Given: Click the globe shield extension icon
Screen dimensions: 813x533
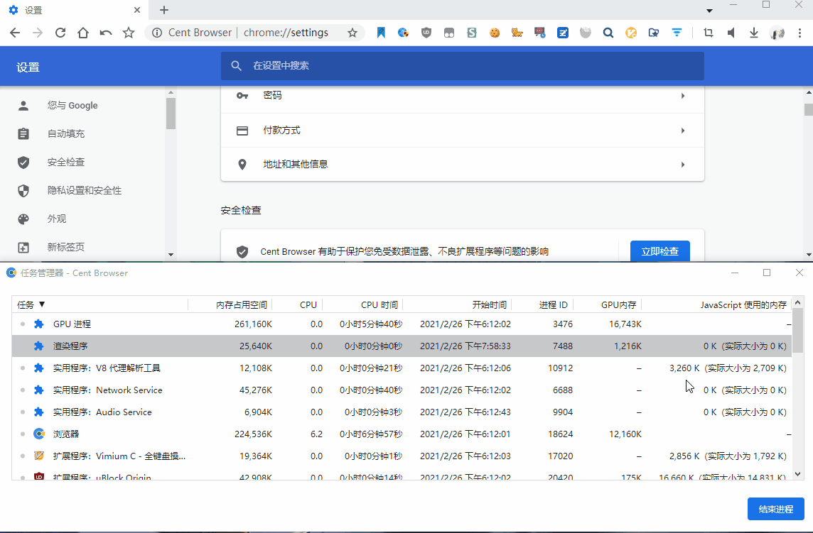Looking at the screenshot, I should [x=404, y=33].
